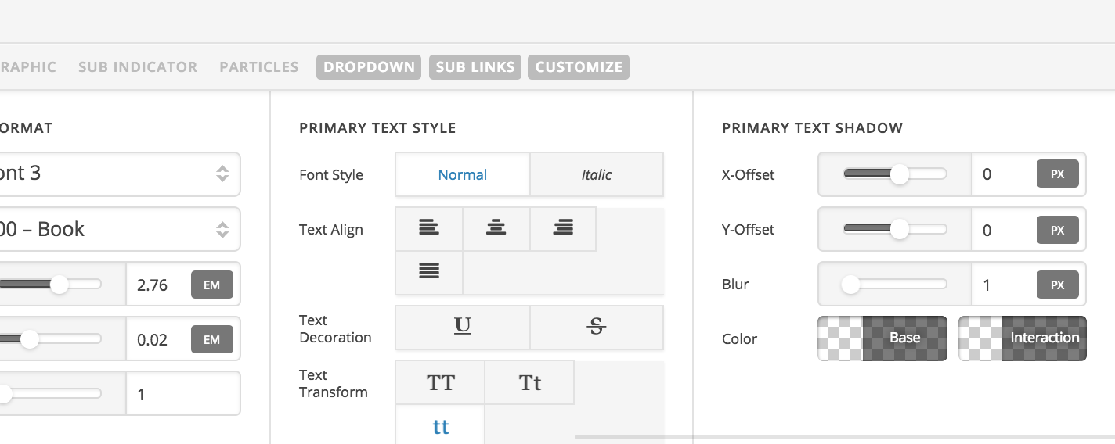The image size is (1115, 444).
Task: Select left text alignment icon
Action: point(429,229)
